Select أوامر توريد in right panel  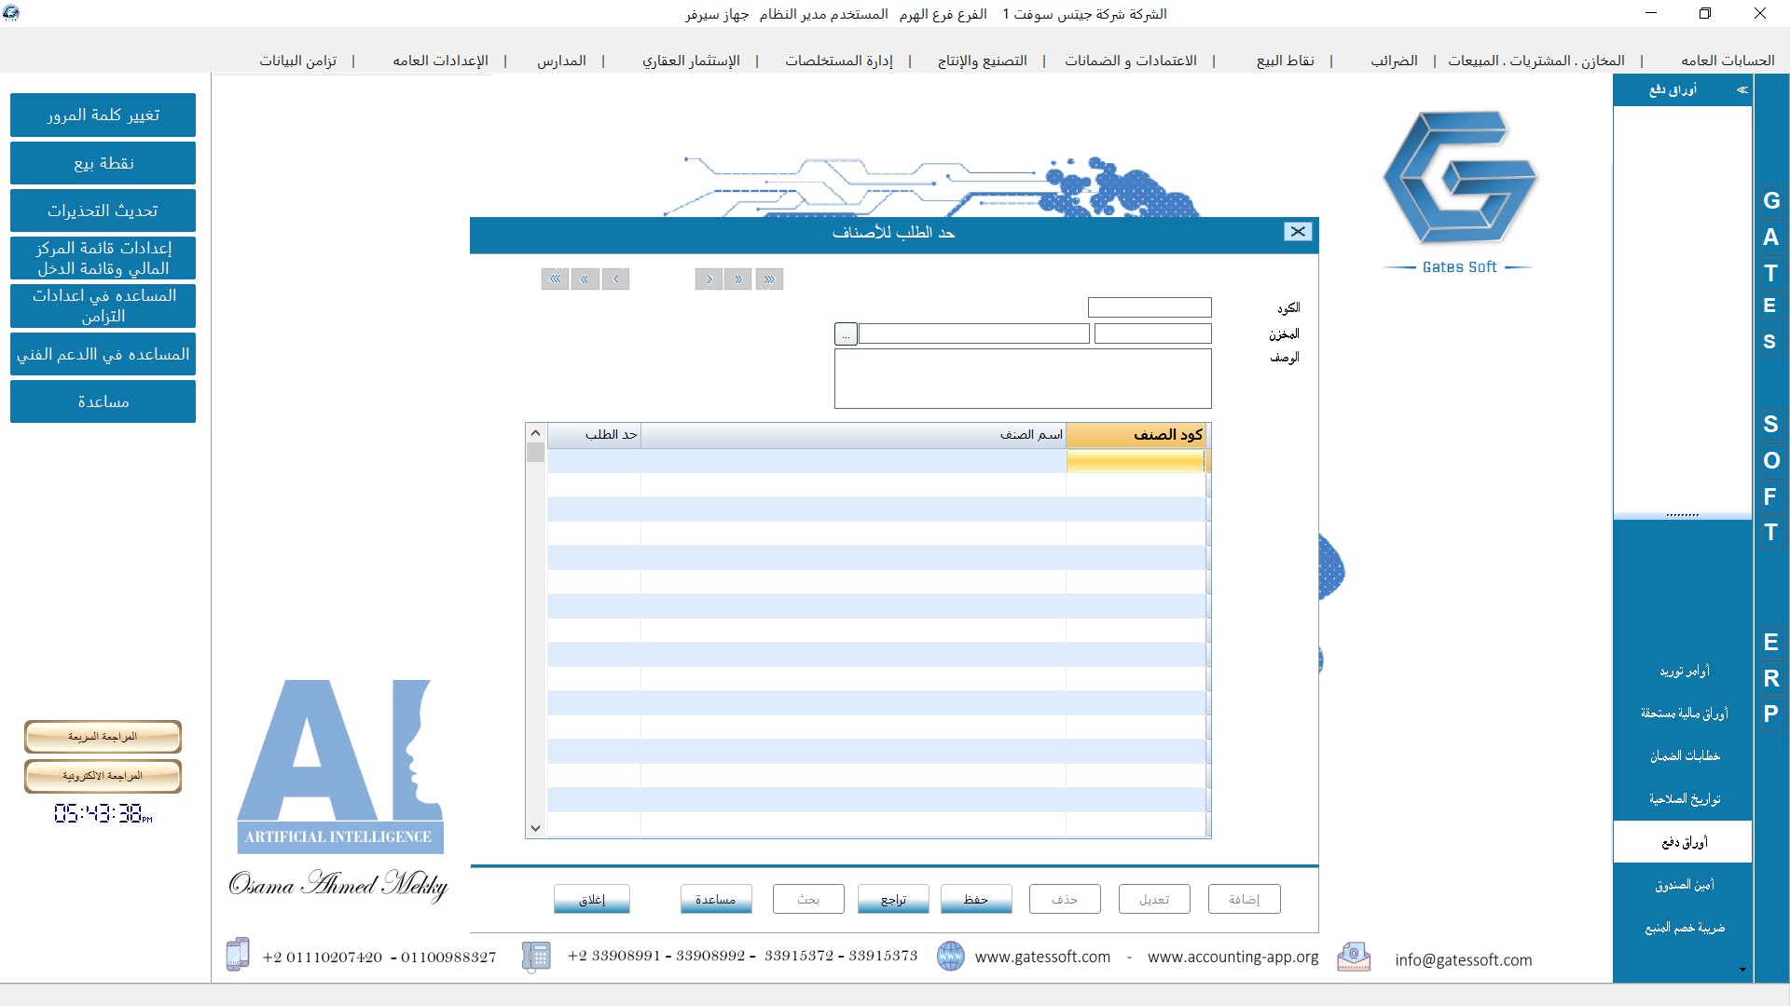tap(1684, 671)
